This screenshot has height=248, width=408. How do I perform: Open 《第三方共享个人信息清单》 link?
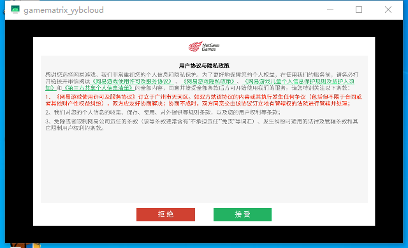98,88
